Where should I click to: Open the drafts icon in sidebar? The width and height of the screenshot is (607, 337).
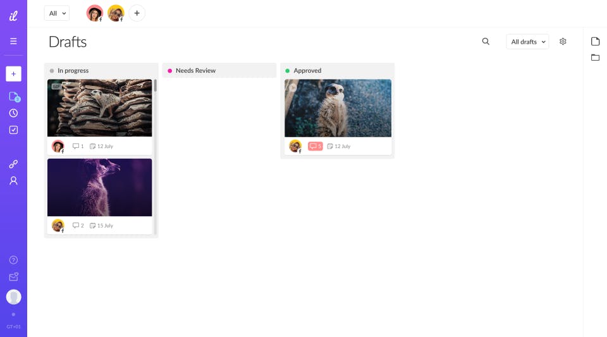coord(15,96)
